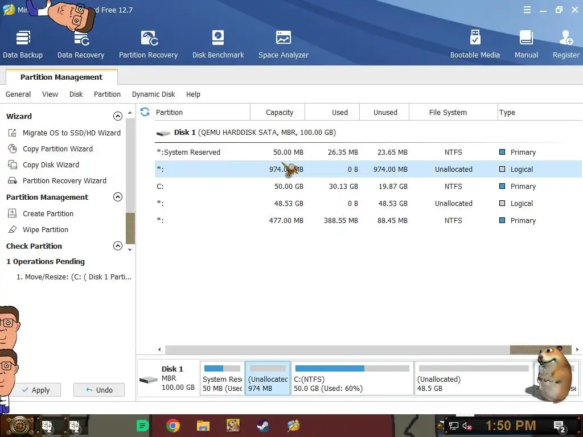Click the Register icon

point(566,44)
